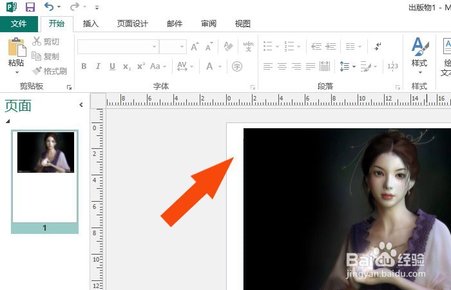The width and height of the screenshot is (451, 290).
Task: Click the wén phonetic guide icon
Action: coord(248,46)
